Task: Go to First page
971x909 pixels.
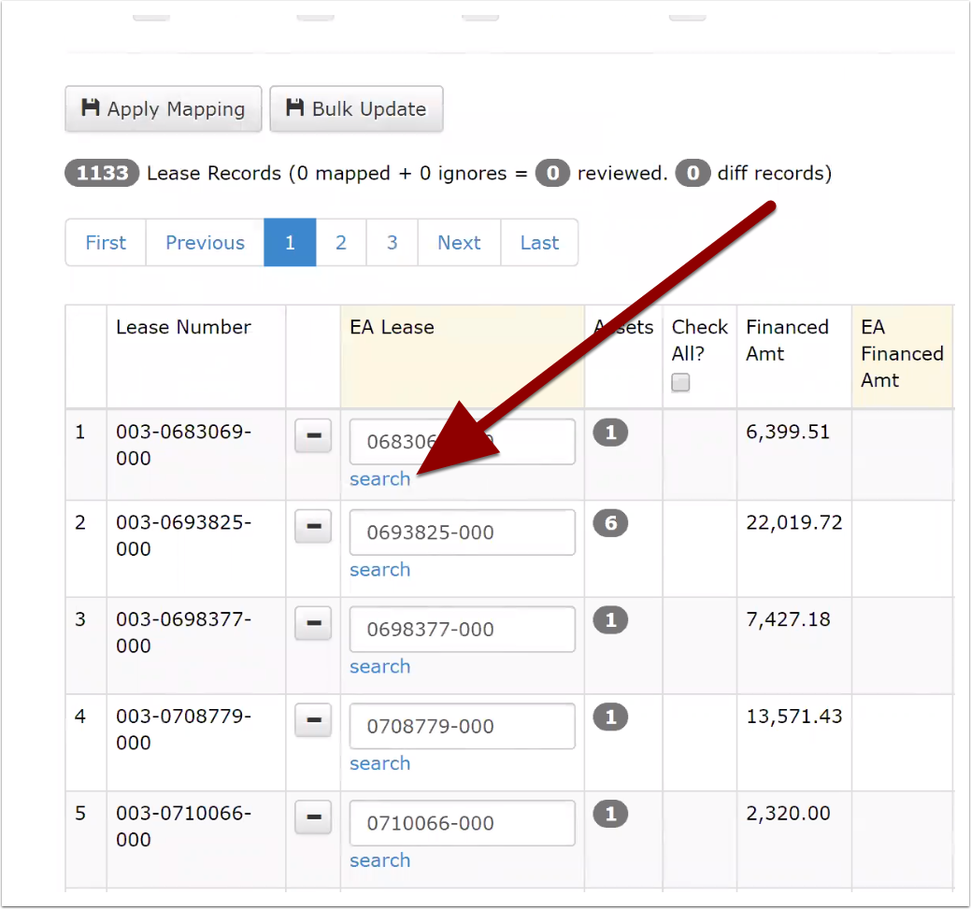Action: (x=106, y=242)
